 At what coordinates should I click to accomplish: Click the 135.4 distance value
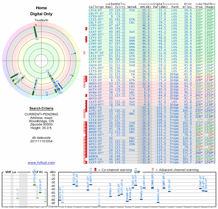pos(187,153)
